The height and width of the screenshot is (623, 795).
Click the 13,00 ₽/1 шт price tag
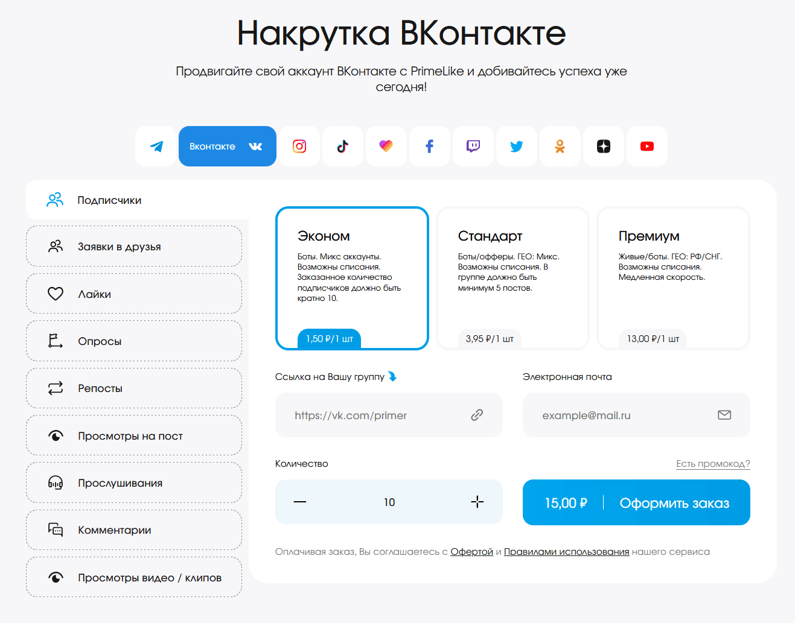click(653, 339)
